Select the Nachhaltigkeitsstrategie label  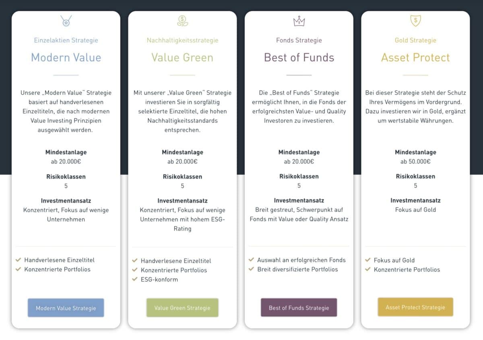[x=182, y=40]
